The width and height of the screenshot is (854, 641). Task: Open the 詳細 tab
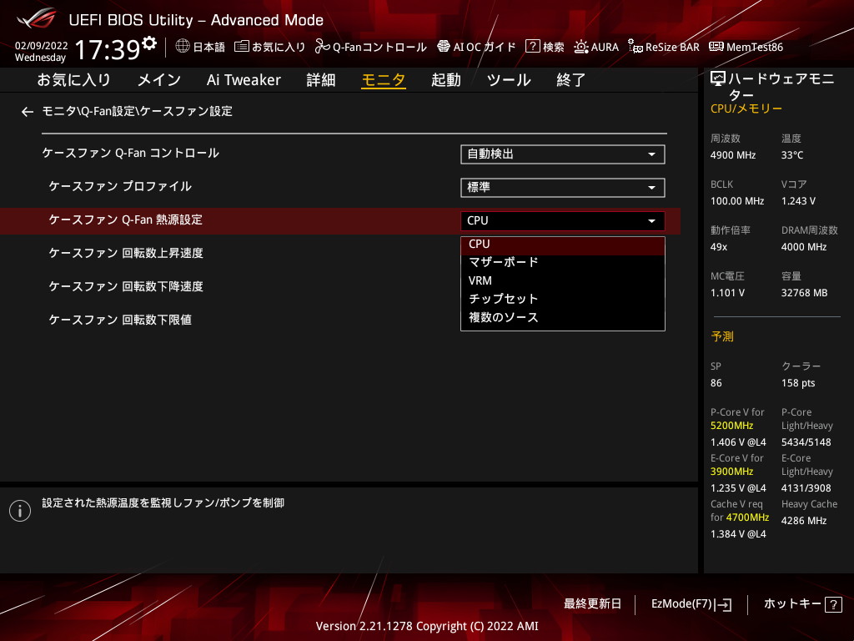[321, 80]
